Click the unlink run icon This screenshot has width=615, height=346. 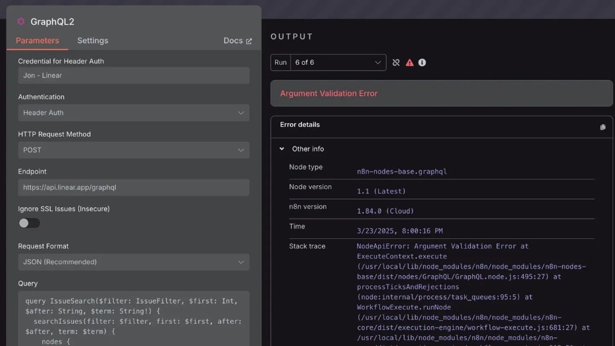396,62
